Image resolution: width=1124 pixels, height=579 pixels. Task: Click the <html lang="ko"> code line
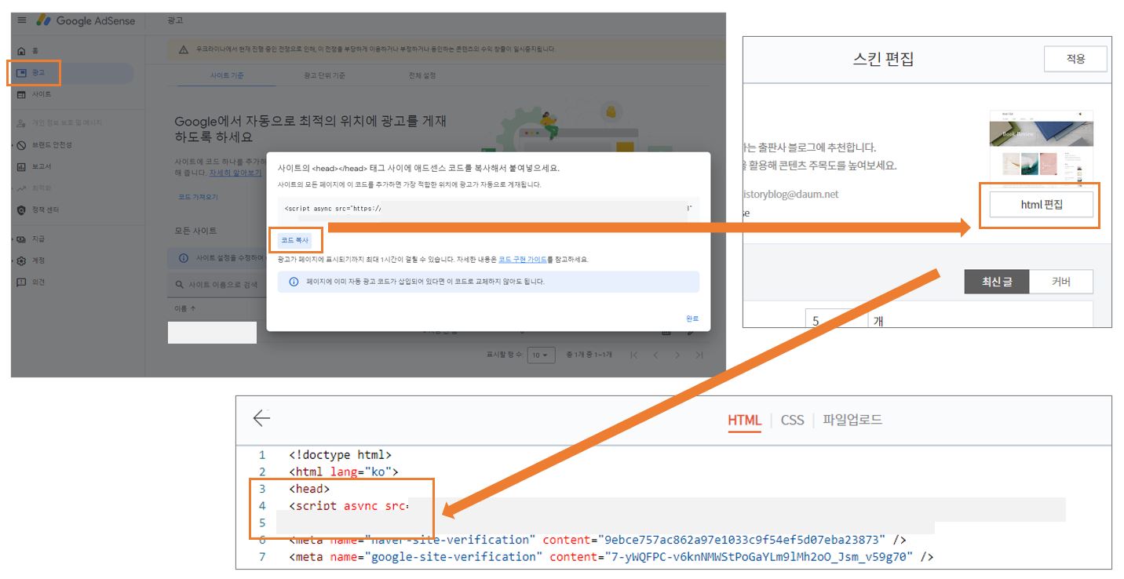pos(344,472)
